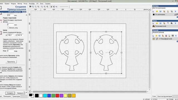This screenshot has width=178, height=100.
Task: Click the center X field showing -109.7
Action: pyautogui.click(x=11, y=35)
